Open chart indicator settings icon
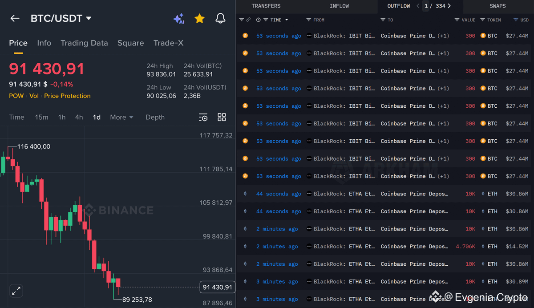Image resolution: width=534 pixels, height=308 pixels. click(203, 117)
